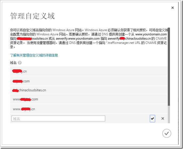Click the help icon beside 域名 label
Image resolution: width=183 pixels, height=149 pixels.
coord(20,63)
